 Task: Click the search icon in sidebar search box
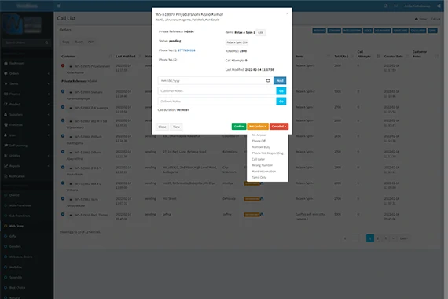point(46,42)
